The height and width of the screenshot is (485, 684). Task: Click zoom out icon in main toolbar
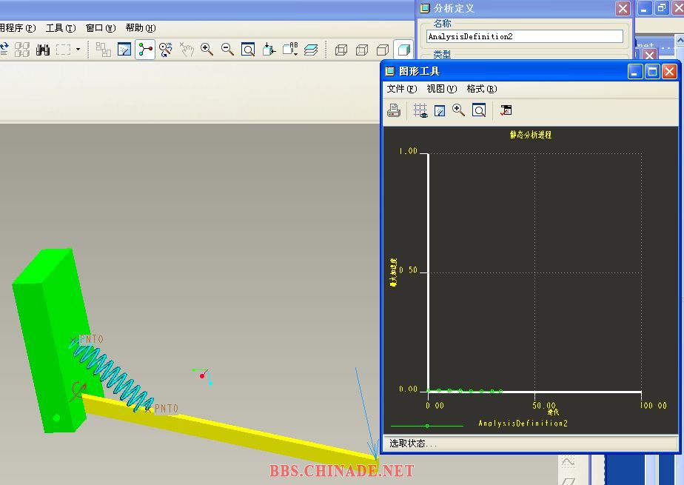[x=228, y=50]
